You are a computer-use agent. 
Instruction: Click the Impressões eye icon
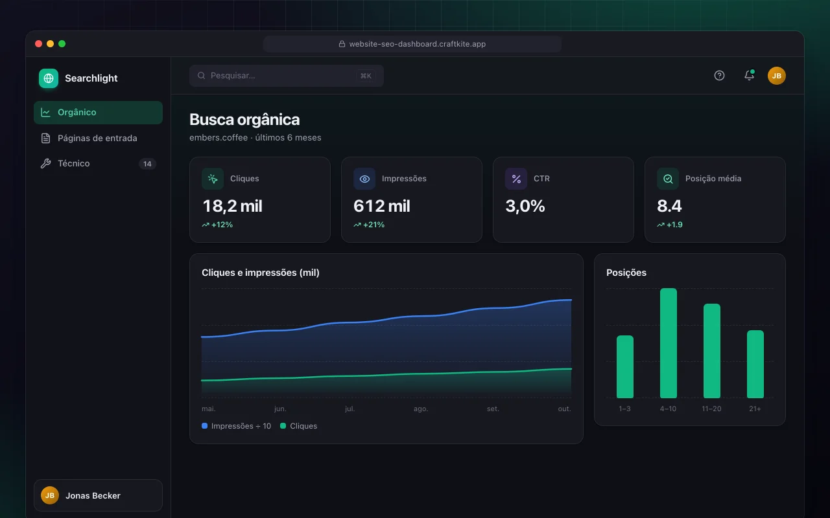[x=364, y=179]
